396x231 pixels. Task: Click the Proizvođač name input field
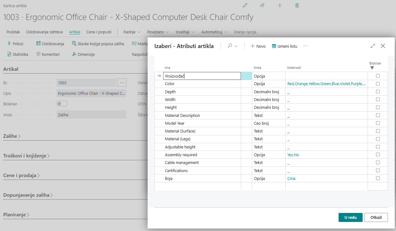[202, 76]
